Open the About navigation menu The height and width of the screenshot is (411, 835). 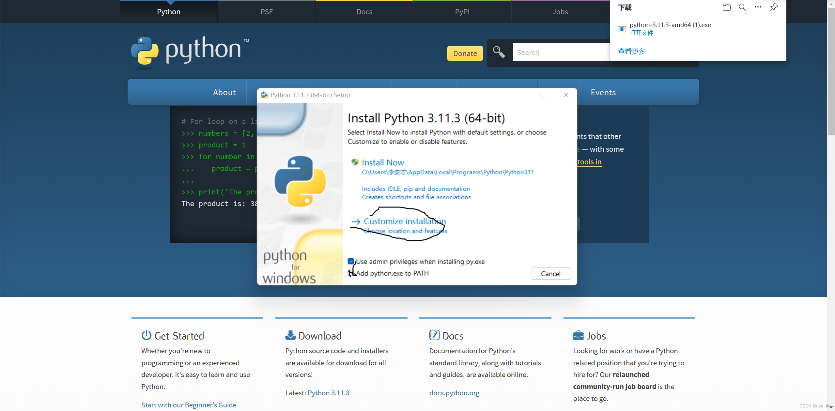click(x=224, y=92)
